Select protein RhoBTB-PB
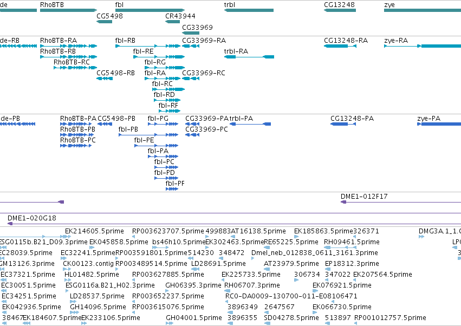 (77, 135)
